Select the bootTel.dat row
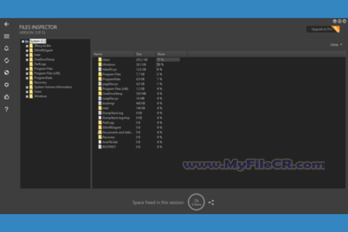 coord(218,142)
